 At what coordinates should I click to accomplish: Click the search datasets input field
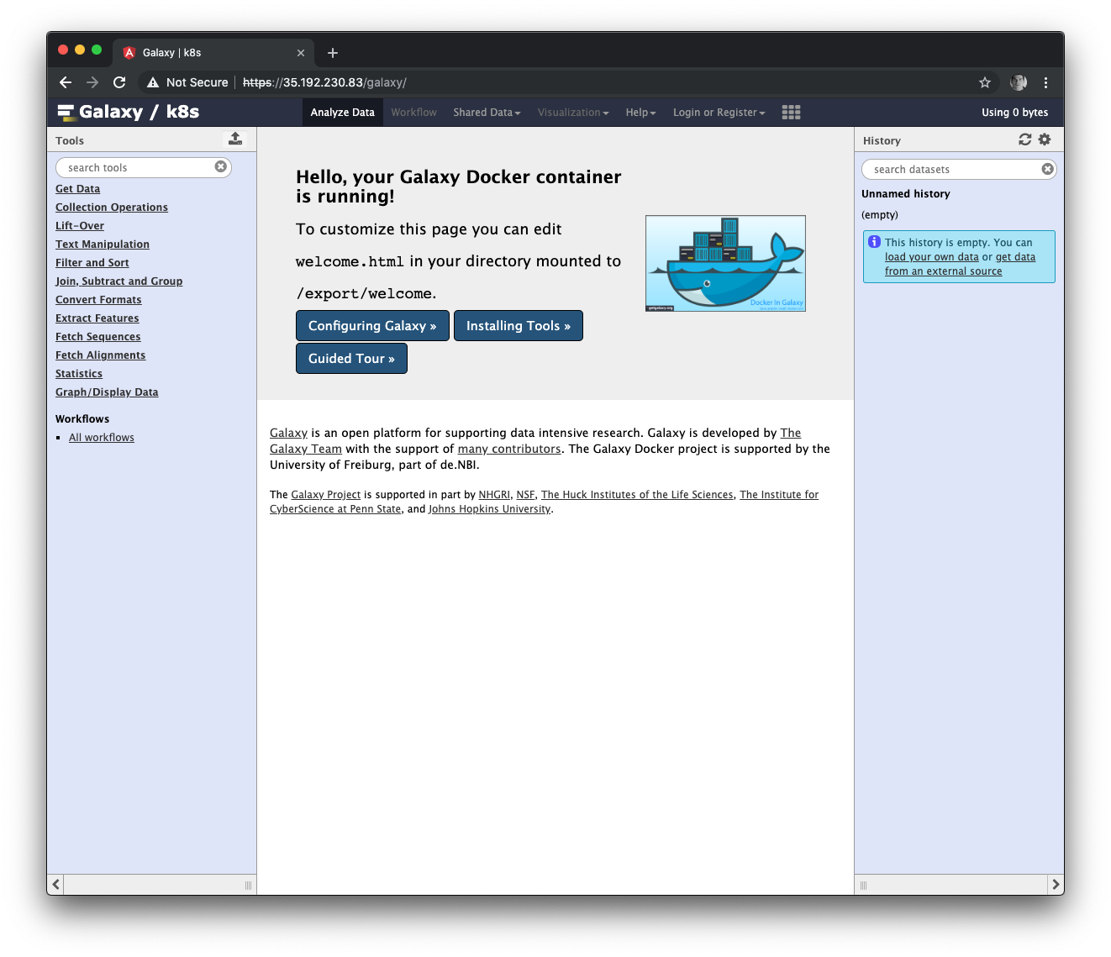pyautogui.click(x=959, y=169)
